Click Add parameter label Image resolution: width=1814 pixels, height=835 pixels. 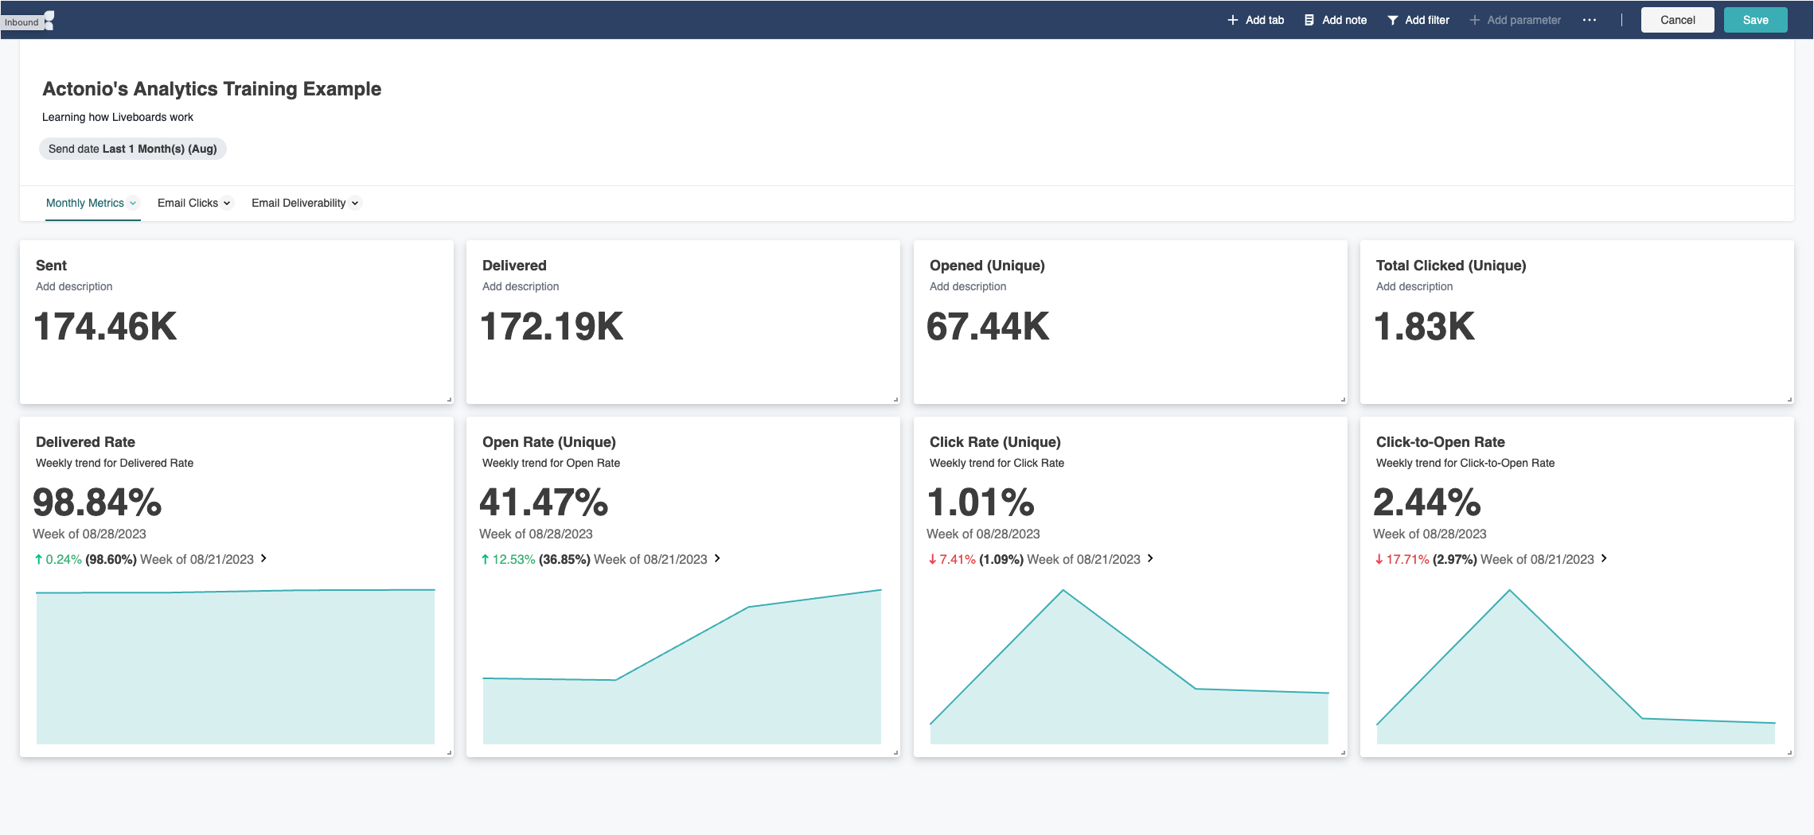(x=1523, y=20)
